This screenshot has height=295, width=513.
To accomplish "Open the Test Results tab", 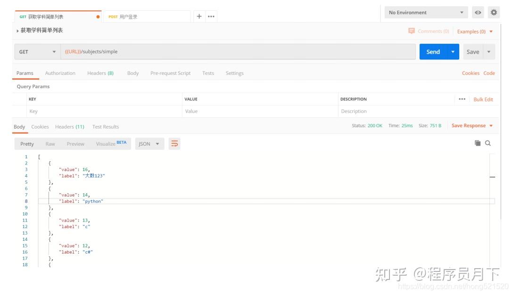I will [x=105, y=127].
